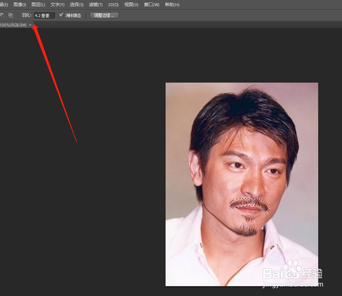Open the 选择(S) menu
Image resolution: width=342 pixels, height=296 pixels.
pyautogui.click(x=76, y=4)
